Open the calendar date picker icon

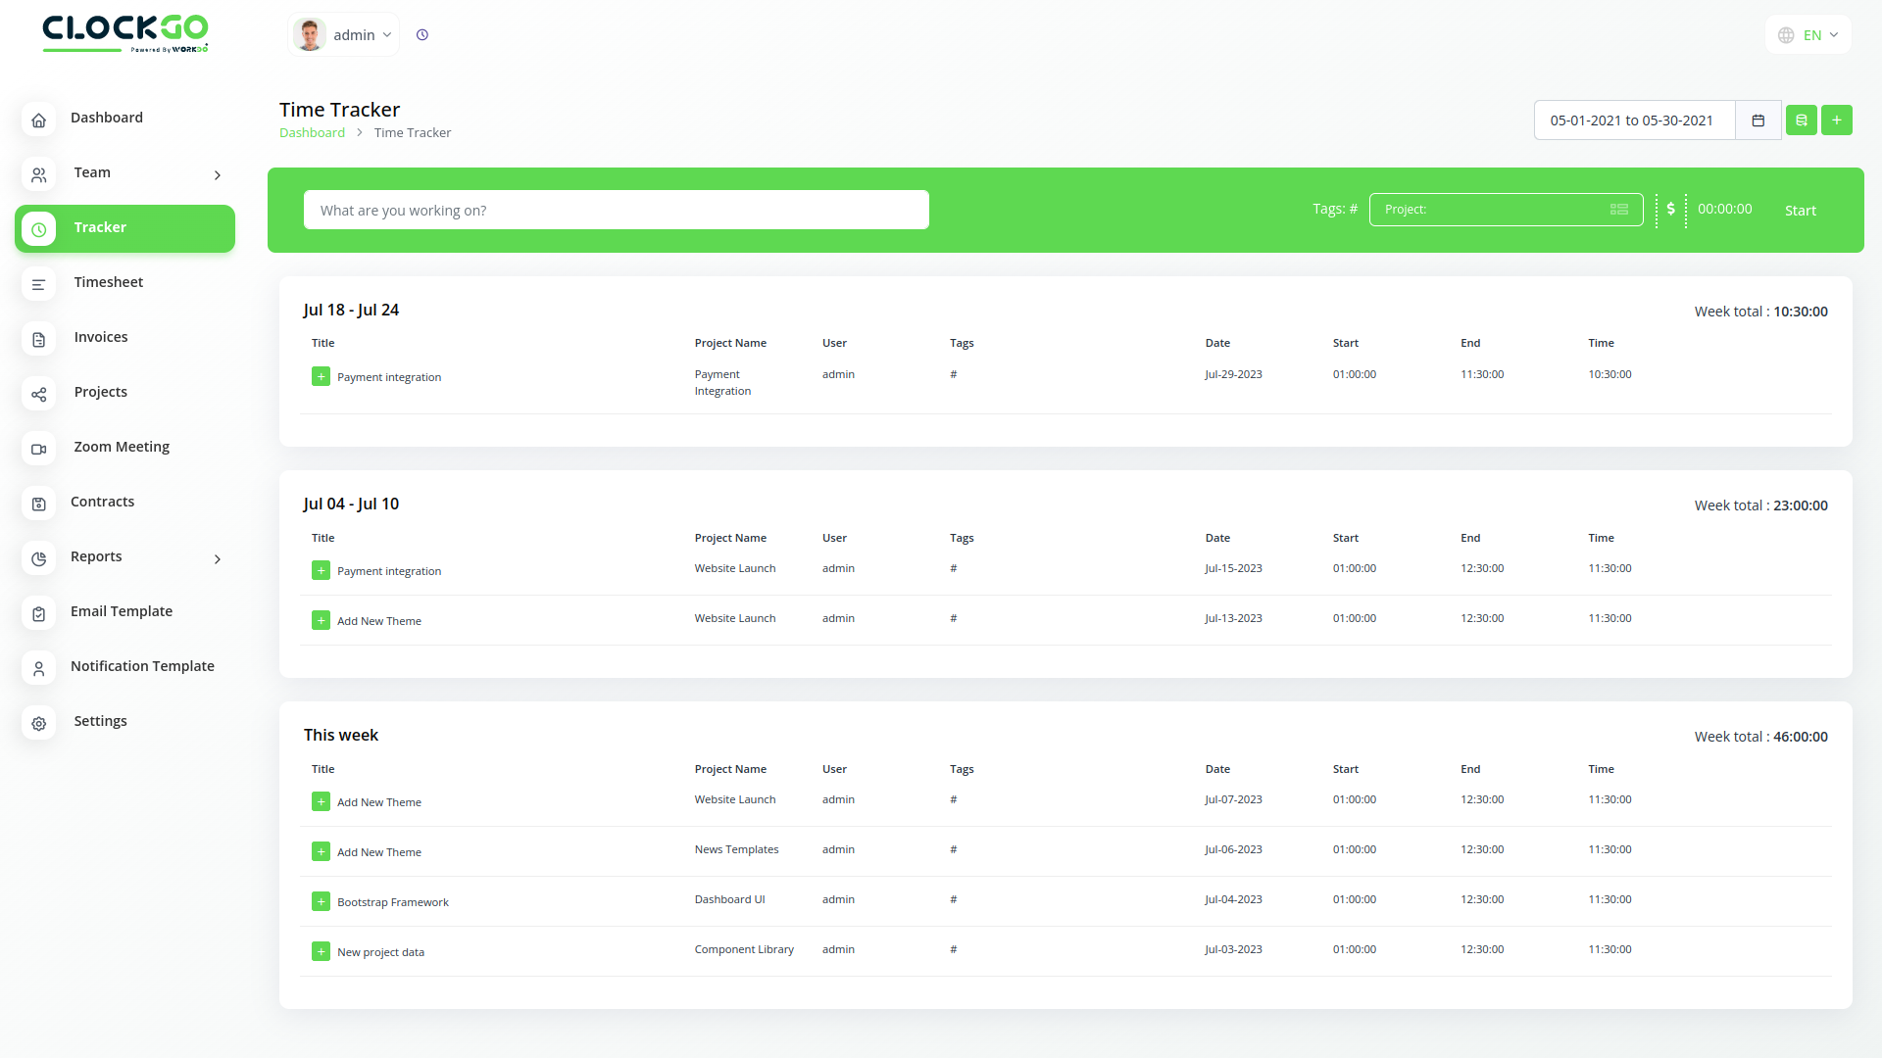pos(1758,120)
